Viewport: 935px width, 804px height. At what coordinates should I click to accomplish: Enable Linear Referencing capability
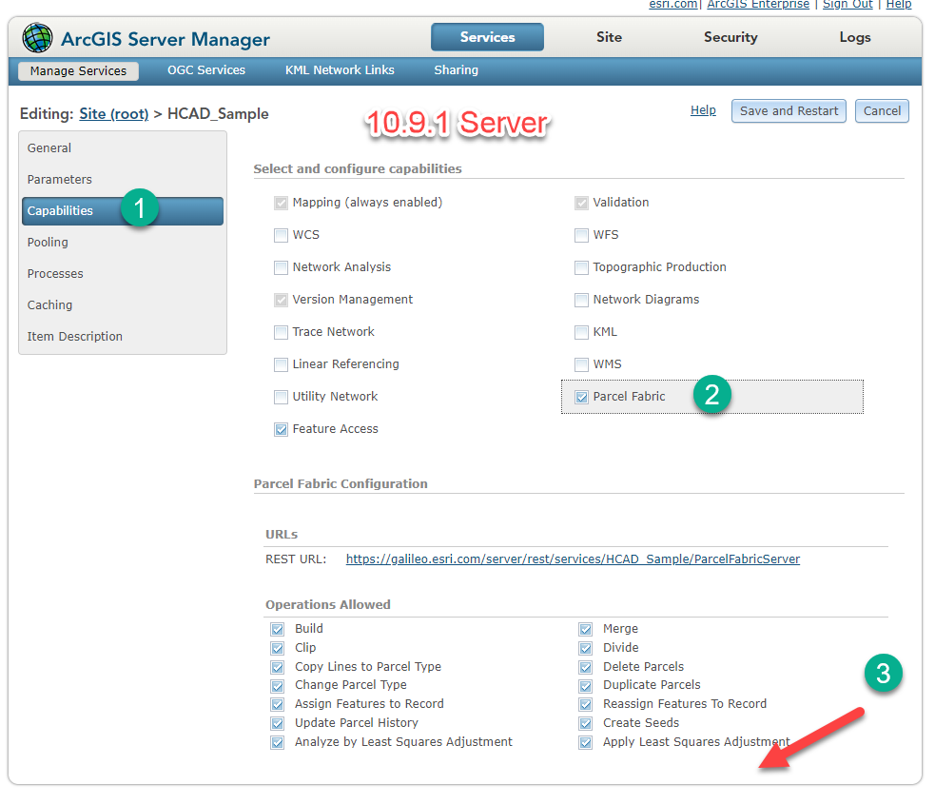click(281, 364)
